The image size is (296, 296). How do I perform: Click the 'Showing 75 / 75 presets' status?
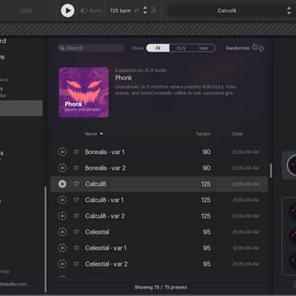161,287
